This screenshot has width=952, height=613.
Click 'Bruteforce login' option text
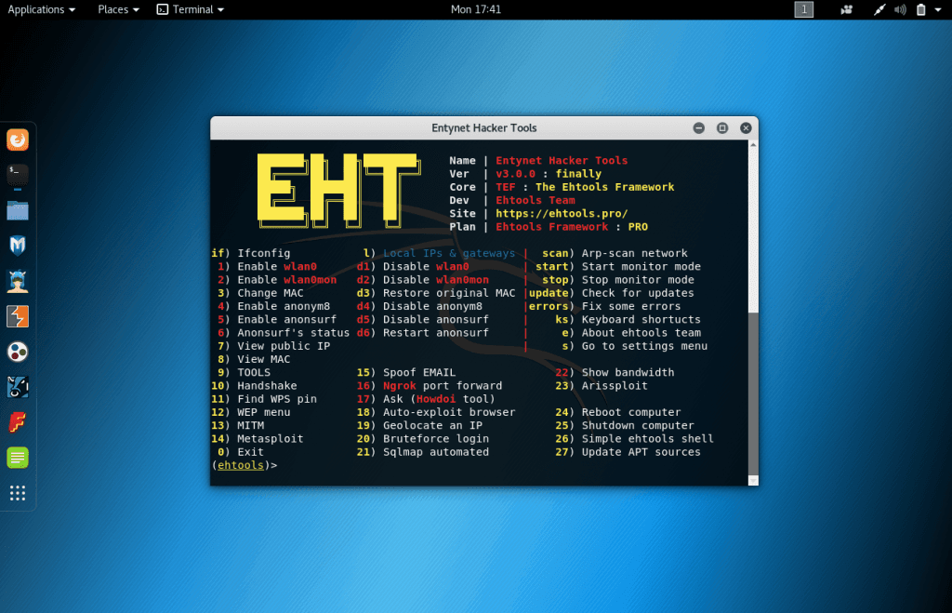(435, 439)
